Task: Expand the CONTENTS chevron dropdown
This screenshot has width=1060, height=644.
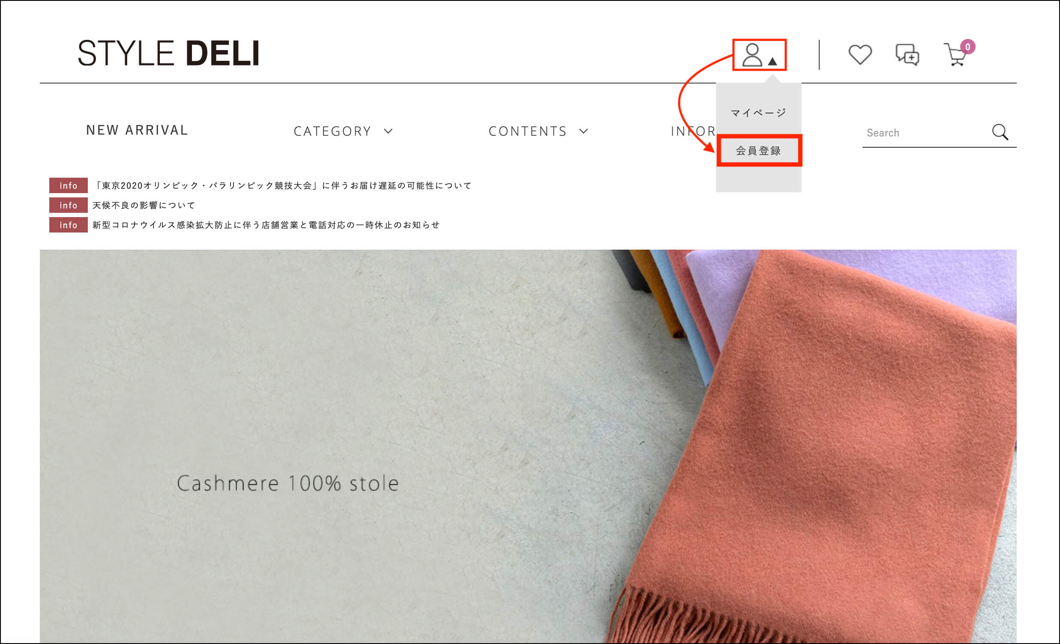Action: point(584,131)
